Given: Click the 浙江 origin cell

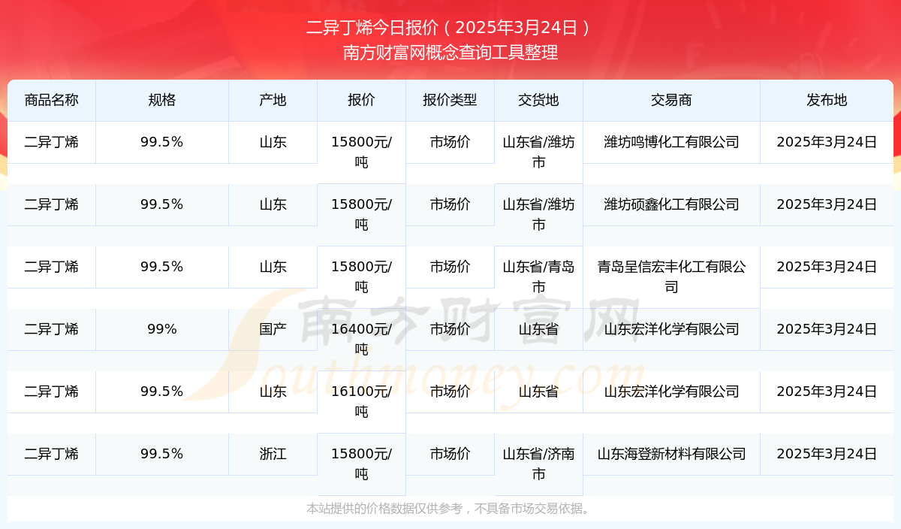Looking at the screenshot, I should coord(273,454).
